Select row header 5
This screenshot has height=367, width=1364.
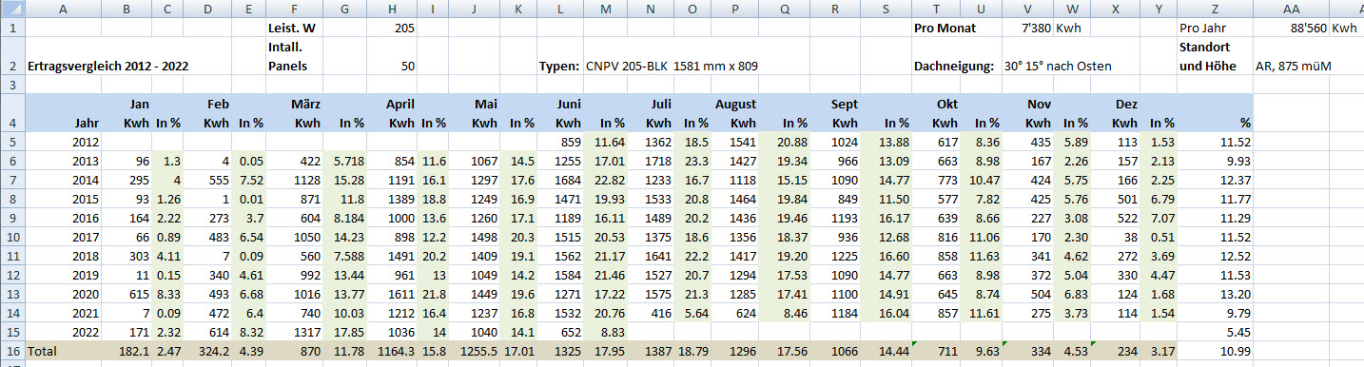pos(12,142)
